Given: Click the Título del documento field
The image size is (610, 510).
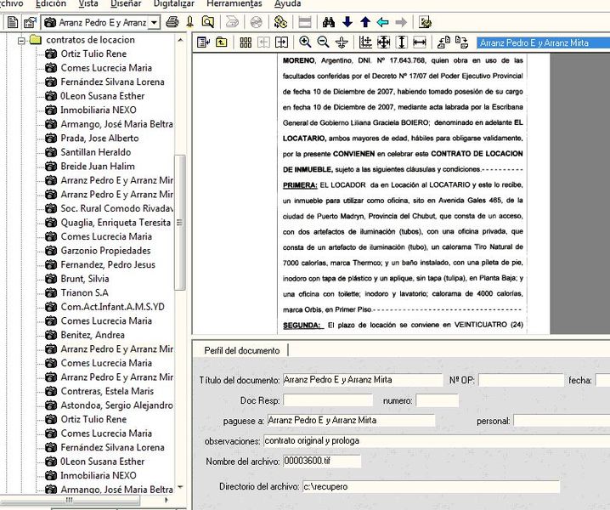Looking at the screenshot, I should point(363,380).
